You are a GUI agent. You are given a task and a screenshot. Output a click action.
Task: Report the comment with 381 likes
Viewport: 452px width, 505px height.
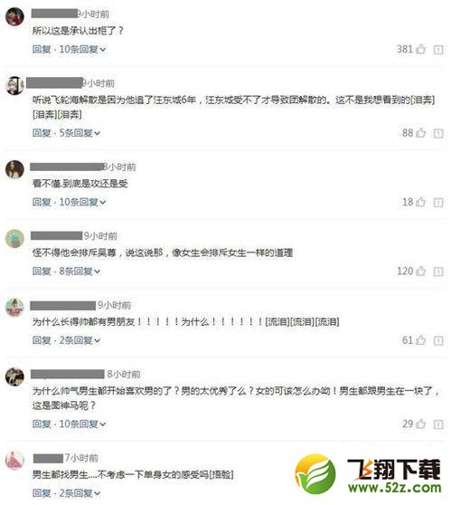tap(438, 50)
